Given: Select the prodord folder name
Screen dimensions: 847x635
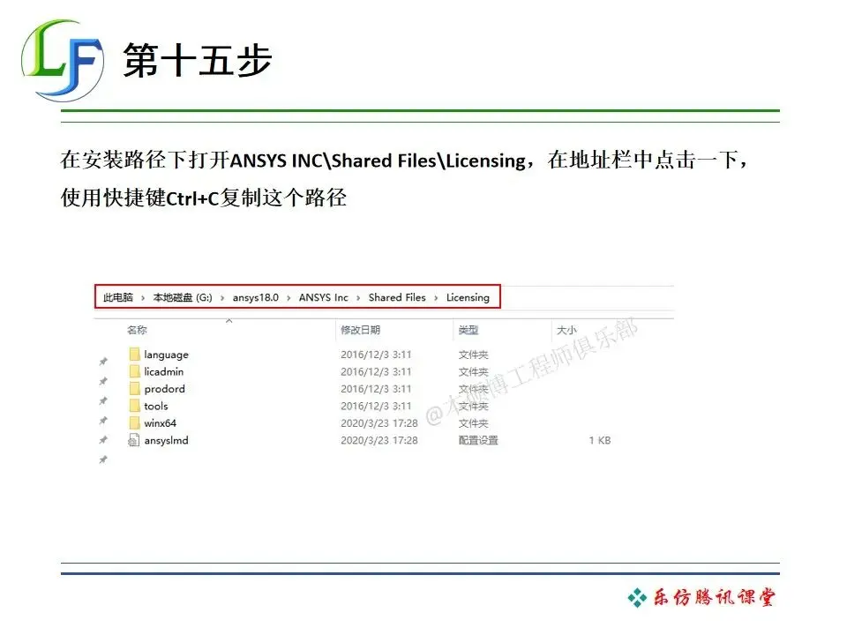Looking at the screenshot, I should point(165,389).
